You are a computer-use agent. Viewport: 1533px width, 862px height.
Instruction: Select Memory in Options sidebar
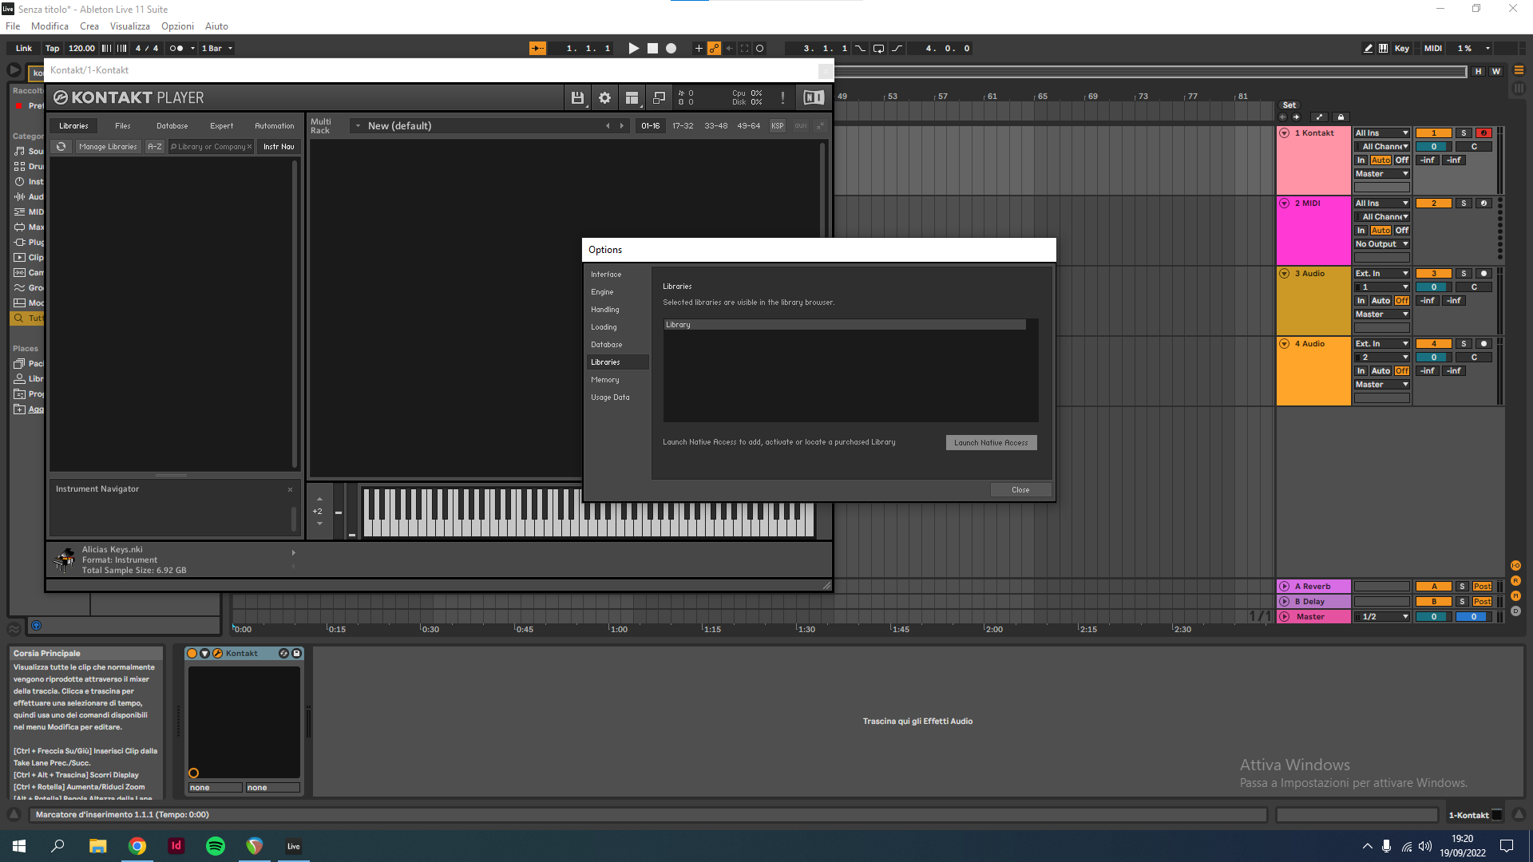coord(604,380)
